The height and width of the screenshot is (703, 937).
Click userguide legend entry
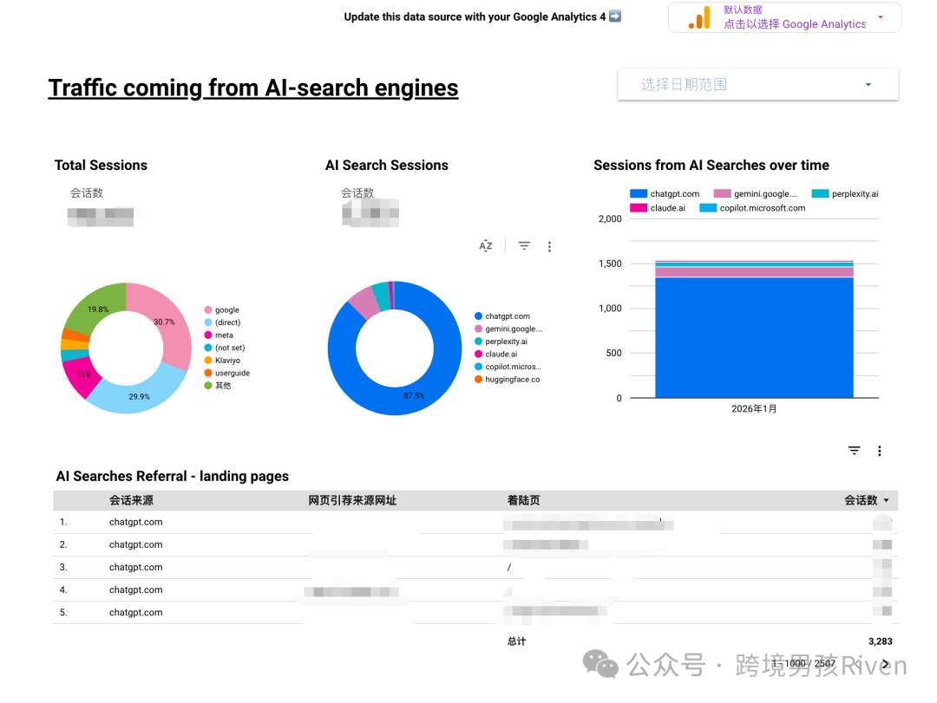pyautogui.click(x=227, y=373)
